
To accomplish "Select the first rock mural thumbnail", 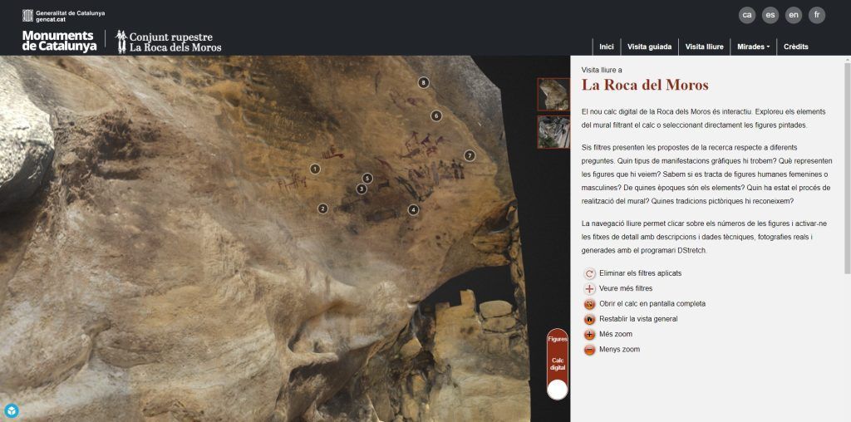I will tap(553, 94).
